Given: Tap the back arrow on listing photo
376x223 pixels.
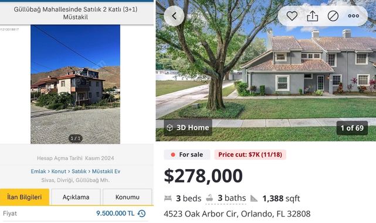Looking at the screenshot, I should click(174, 16).
